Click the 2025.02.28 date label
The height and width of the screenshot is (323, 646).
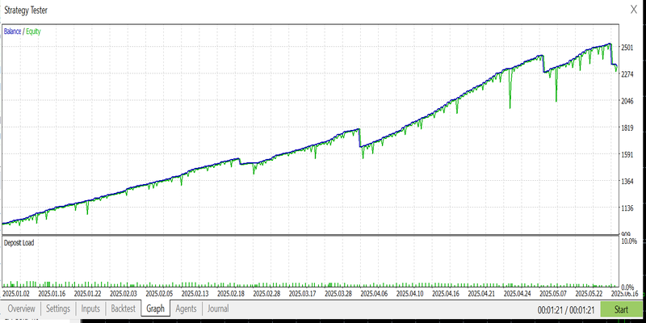click(x=267, y=294)
